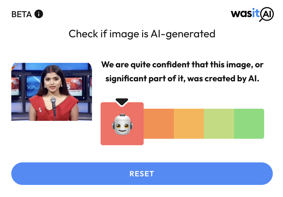The image size is (283, 197).
Task: Select the yellow-orange middle scale segment
Action: [x=189, y=123]
